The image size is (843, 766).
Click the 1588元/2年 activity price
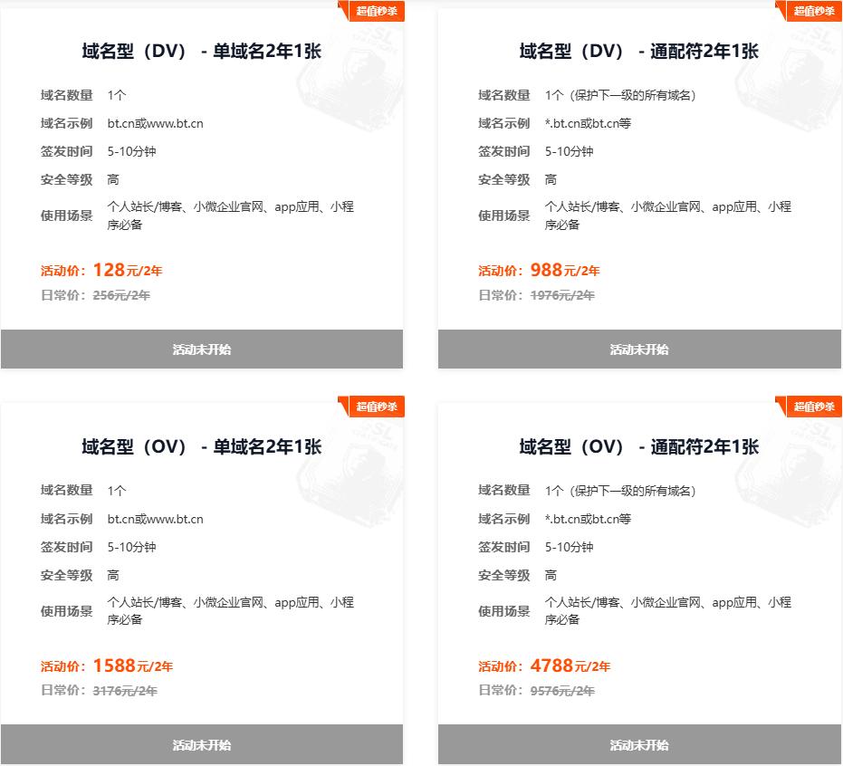[133, 665]
